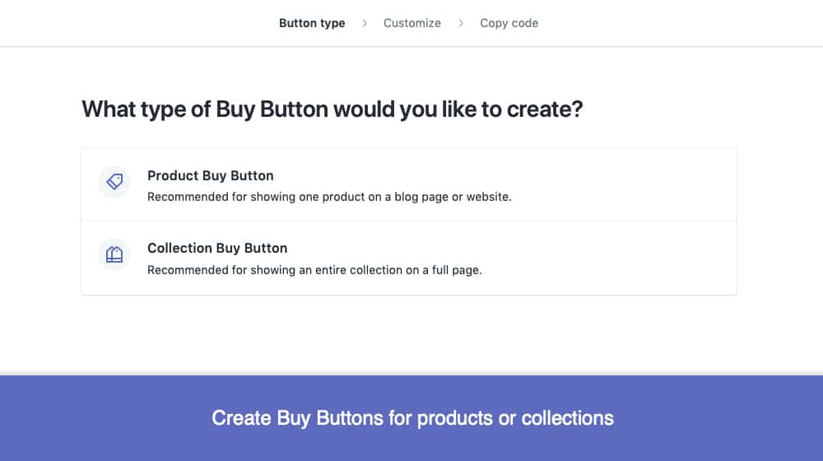This screenshot has height=461, width=823.
Task: Click the word website in product description
Action: click(x=488, y=197)
